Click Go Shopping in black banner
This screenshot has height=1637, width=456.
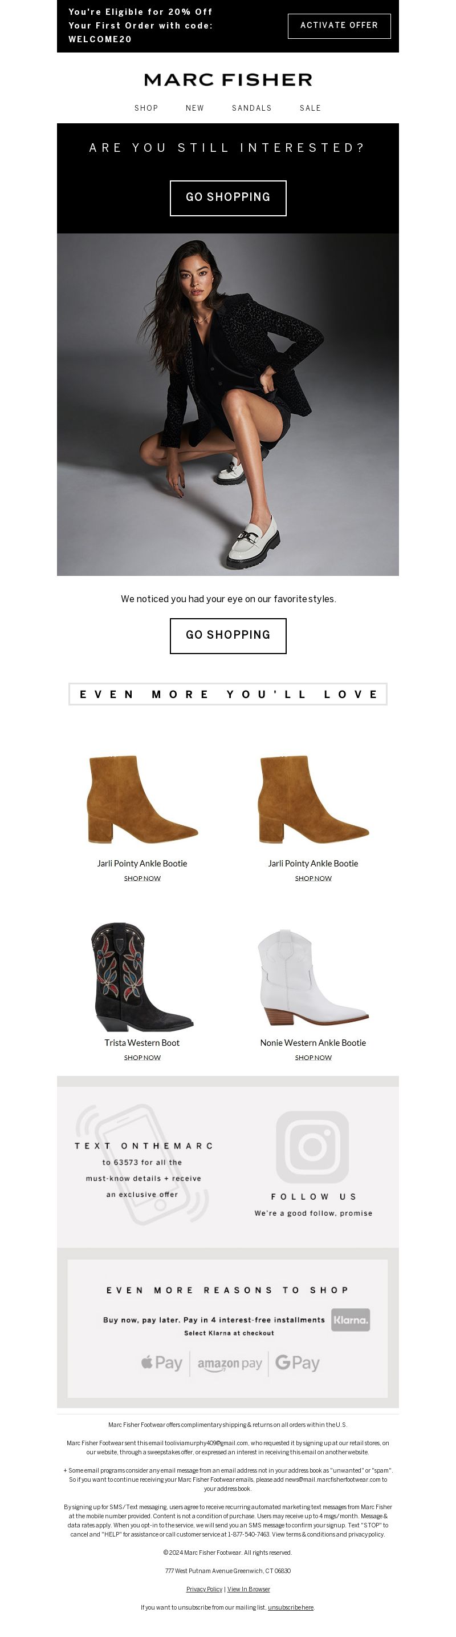(x=229, y=197)
